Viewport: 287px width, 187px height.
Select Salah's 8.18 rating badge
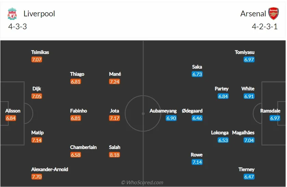114,155
